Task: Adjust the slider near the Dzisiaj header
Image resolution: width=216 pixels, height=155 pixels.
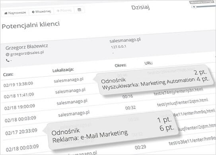Action: pos(194,7)
